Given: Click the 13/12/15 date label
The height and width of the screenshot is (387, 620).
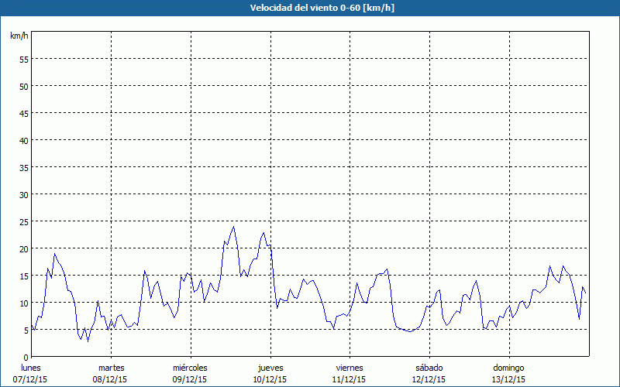Looking at the screenshot, I should 508,379.
